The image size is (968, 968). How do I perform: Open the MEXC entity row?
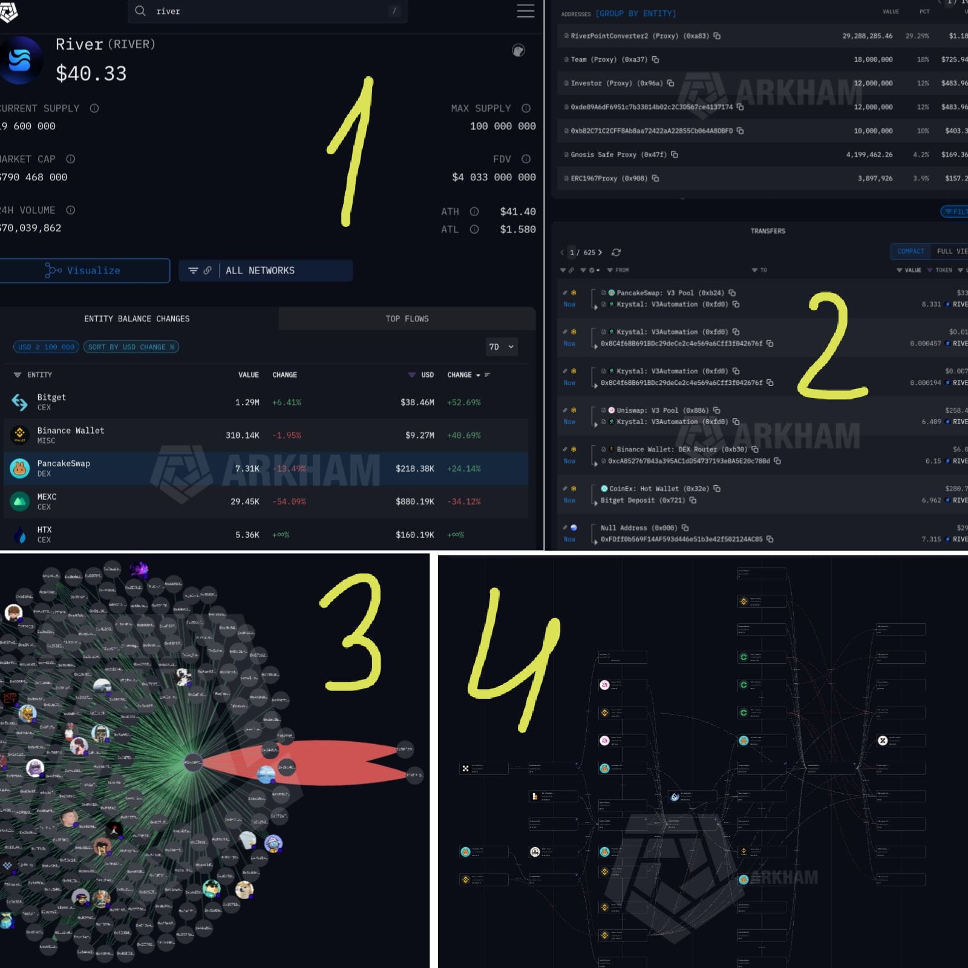coord(266,502)
